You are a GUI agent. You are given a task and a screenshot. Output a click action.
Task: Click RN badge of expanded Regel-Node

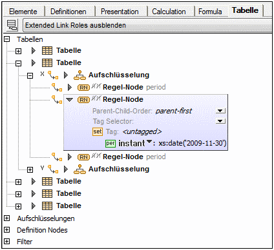tap(83, 100)
